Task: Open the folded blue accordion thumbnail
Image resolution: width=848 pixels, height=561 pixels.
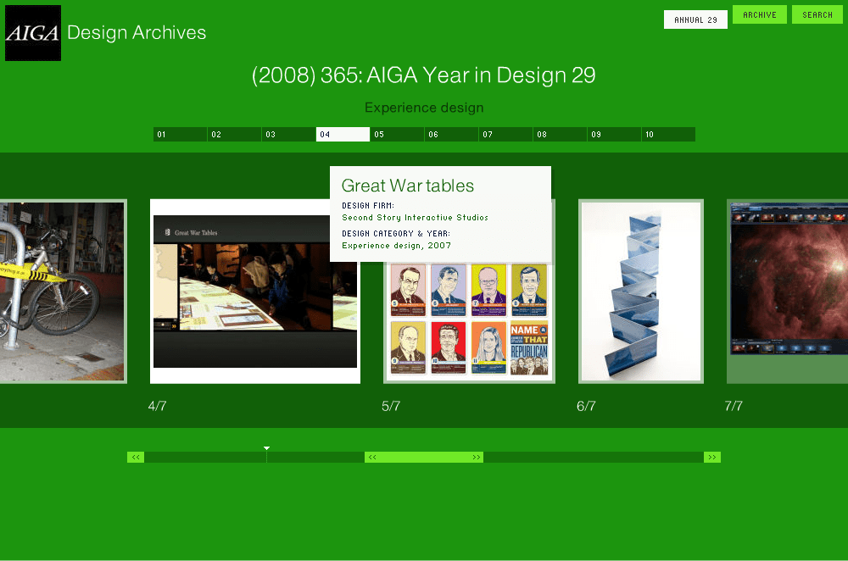Action: tap(641, 292)
